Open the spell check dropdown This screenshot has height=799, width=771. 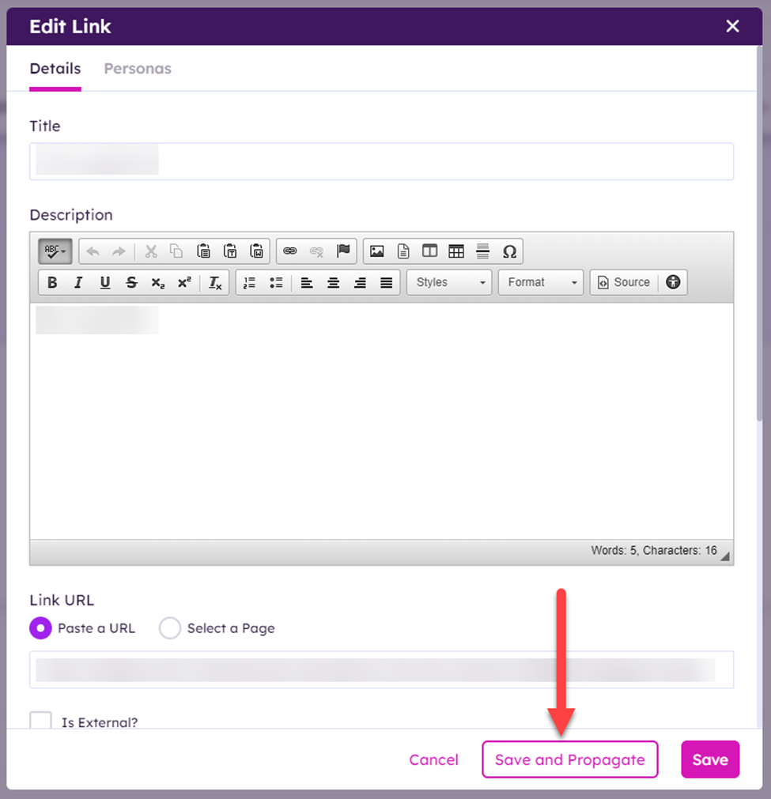pos(55,251)
